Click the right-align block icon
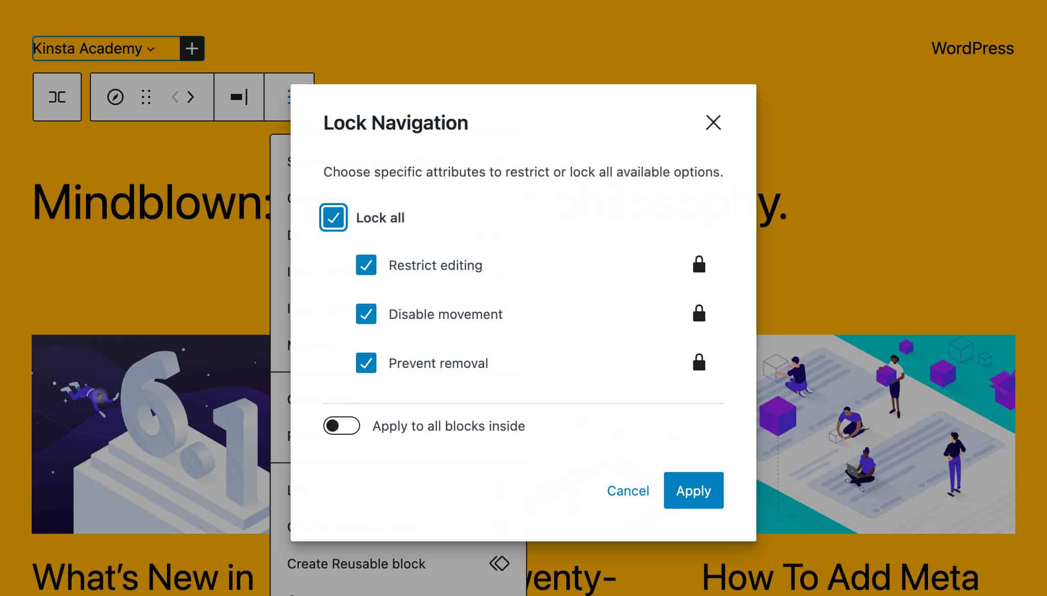Screen dimensions: 1047x596 (x=239, y=96)
